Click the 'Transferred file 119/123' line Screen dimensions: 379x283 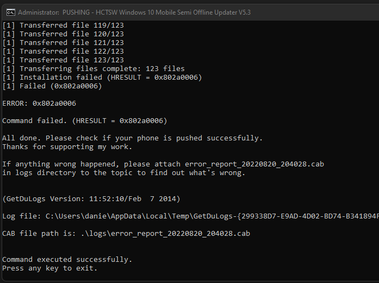point(63,25)
